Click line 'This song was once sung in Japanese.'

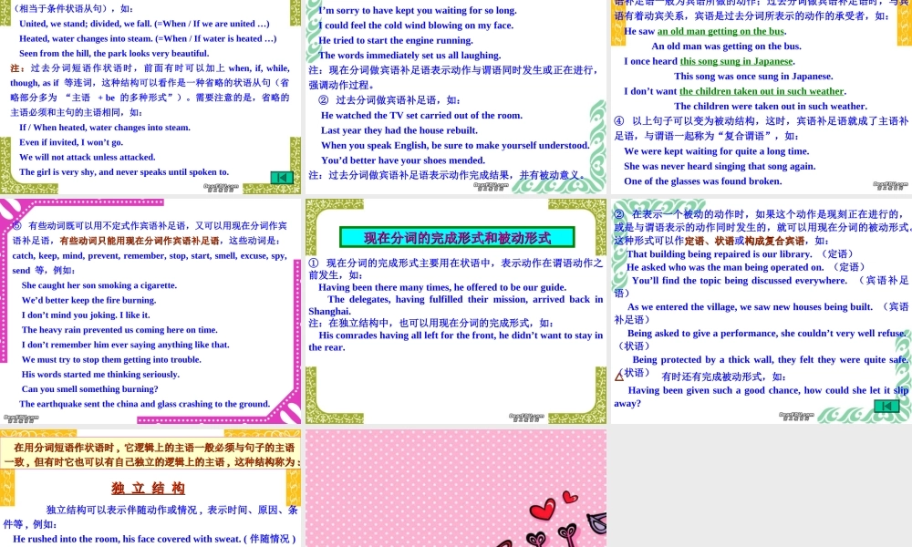pos(753,77)
